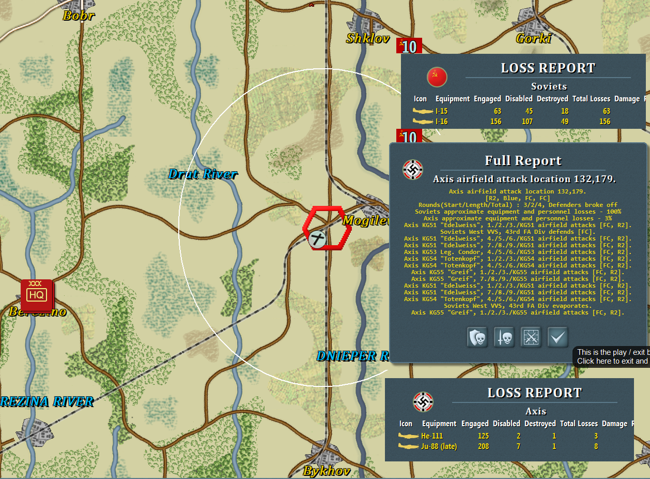Image resolution: width=650 pixels, height=479 pixels.
Task: Click the Soviet star emblem in Loss Report
Action: pyautogui.click(x=437, y=77)
